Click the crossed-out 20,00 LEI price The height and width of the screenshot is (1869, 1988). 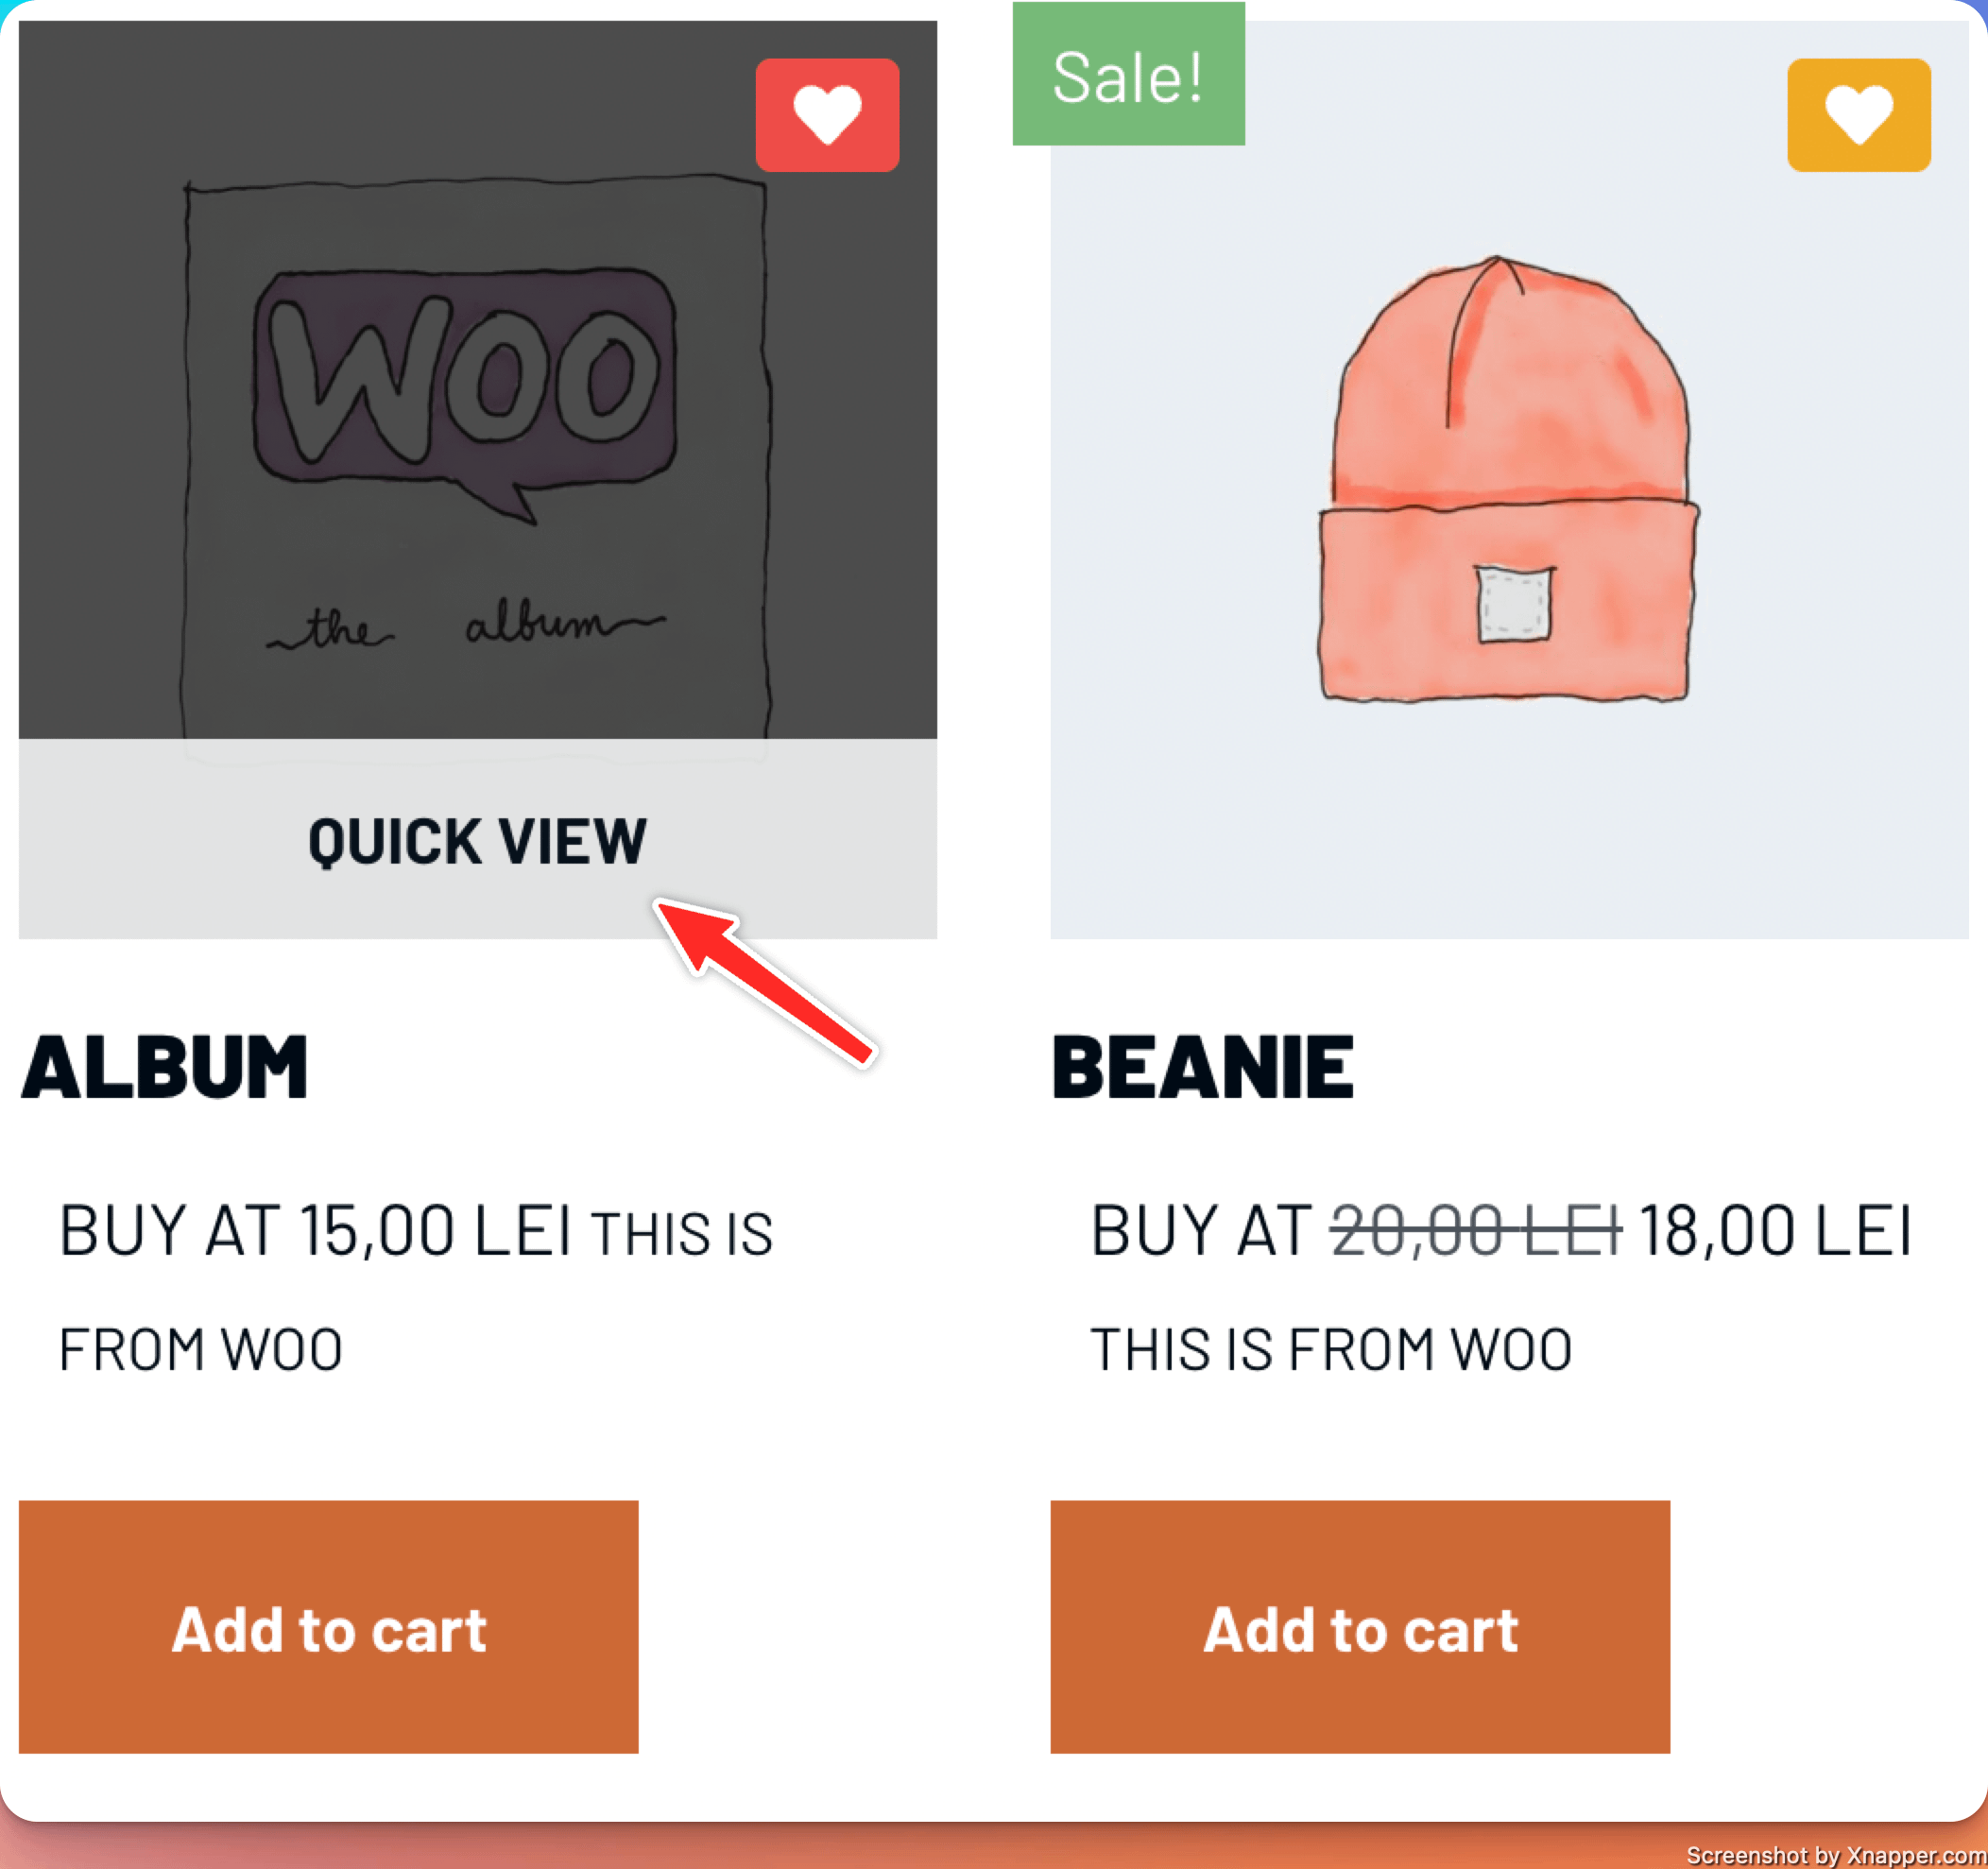coord(1475,1230)
